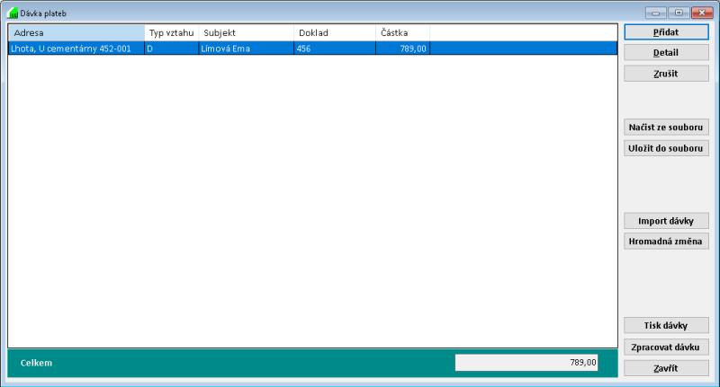The image size is (720, 387).
Task: Sort list by Subjekt column header
Action: point(247,33)
